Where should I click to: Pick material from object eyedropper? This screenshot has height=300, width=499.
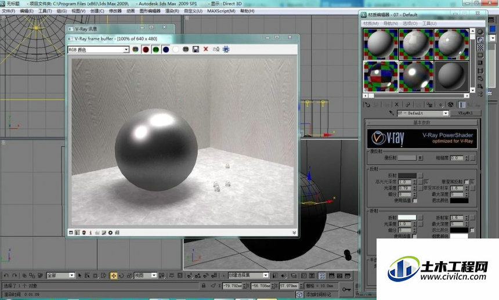click(x=392, y=113)
